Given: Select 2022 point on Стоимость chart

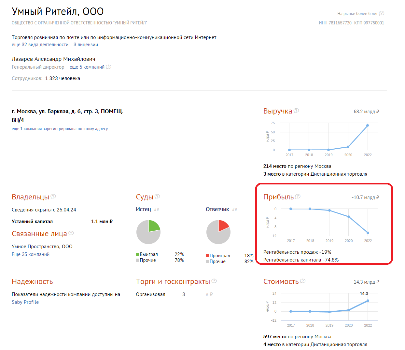Looking at the screenshot, I should (x=368, y=301).
